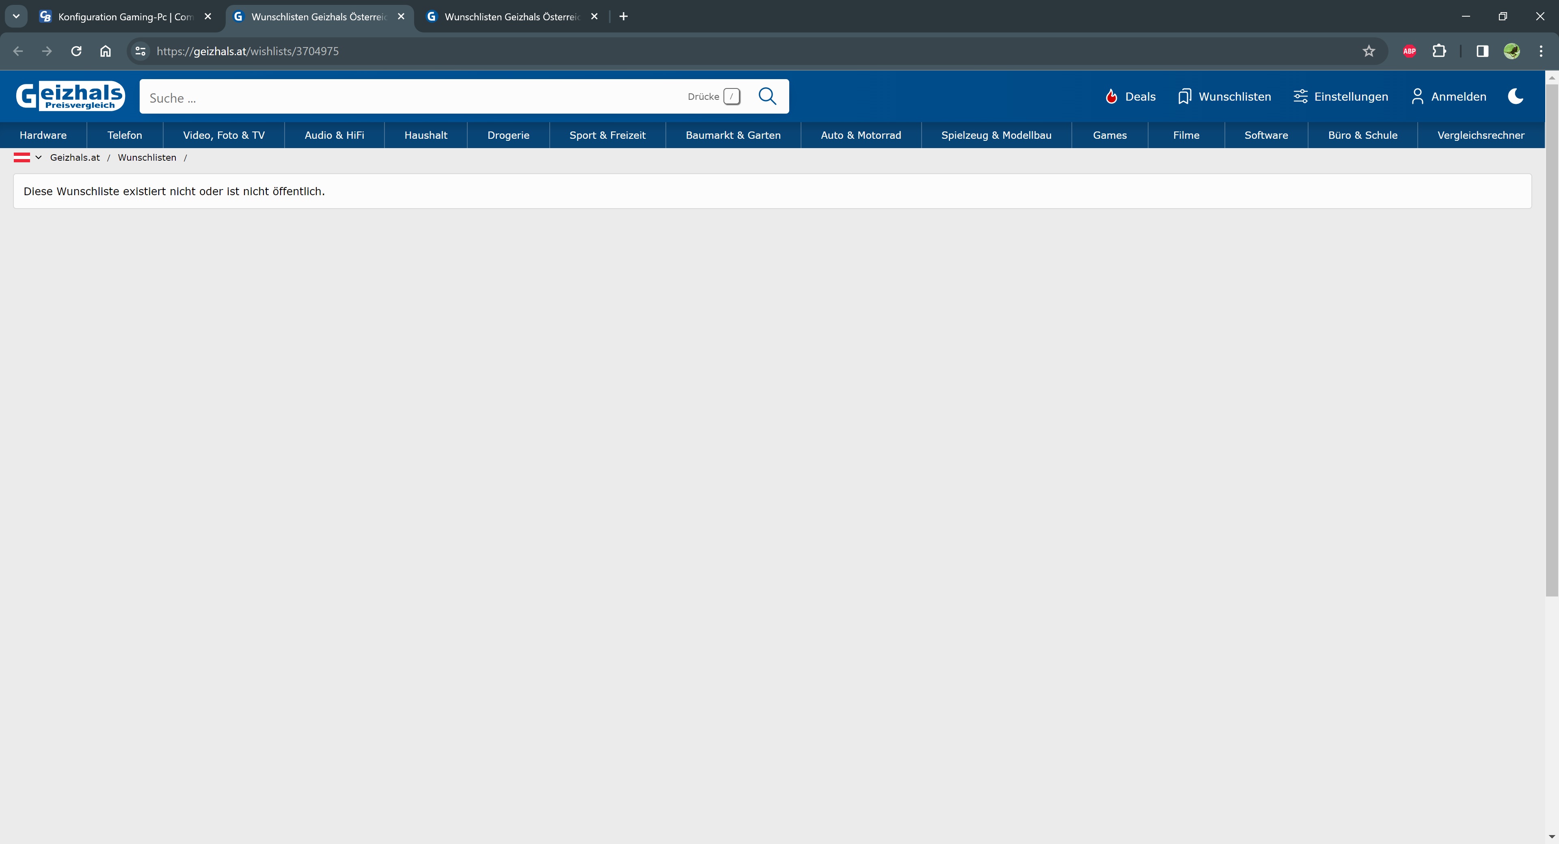The width and height of the screenshot is (1559, 844).
Task: Click the Anmelden login link
Action: (1448, 97)
